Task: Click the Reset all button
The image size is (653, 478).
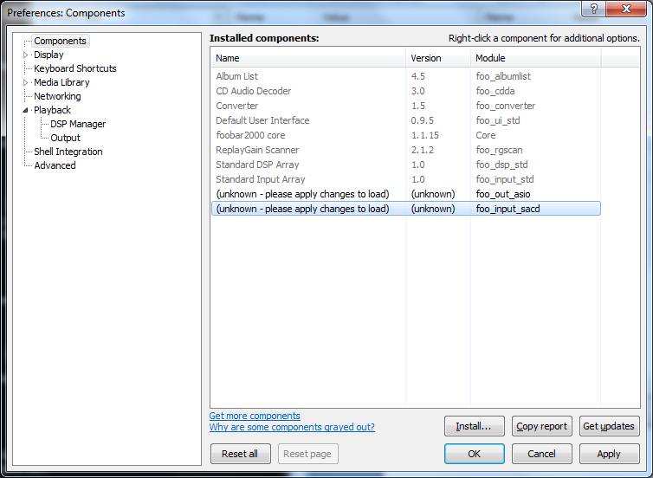Action: pos(240,454)
